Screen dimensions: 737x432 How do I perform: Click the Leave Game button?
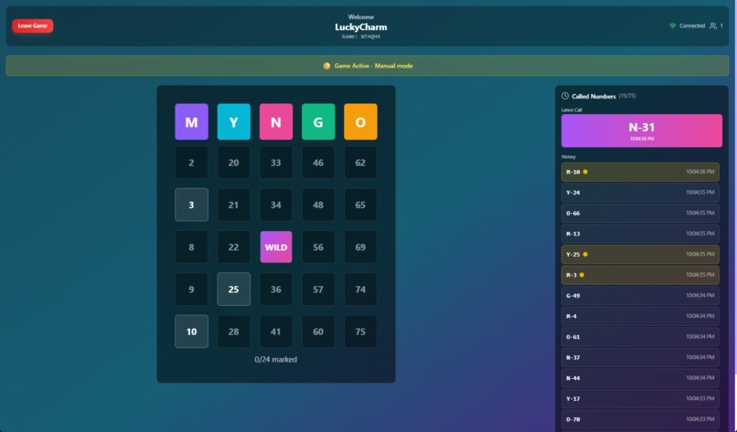(x=32, y=26)
